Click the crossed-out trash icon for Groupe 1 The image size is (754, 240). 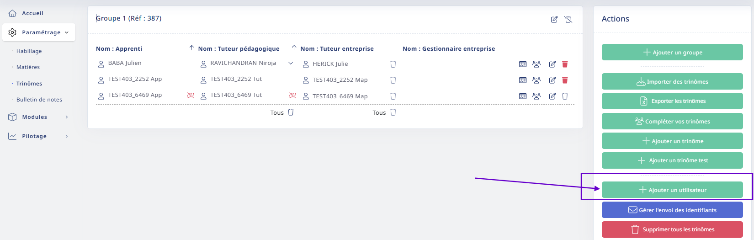coord(568,19)
